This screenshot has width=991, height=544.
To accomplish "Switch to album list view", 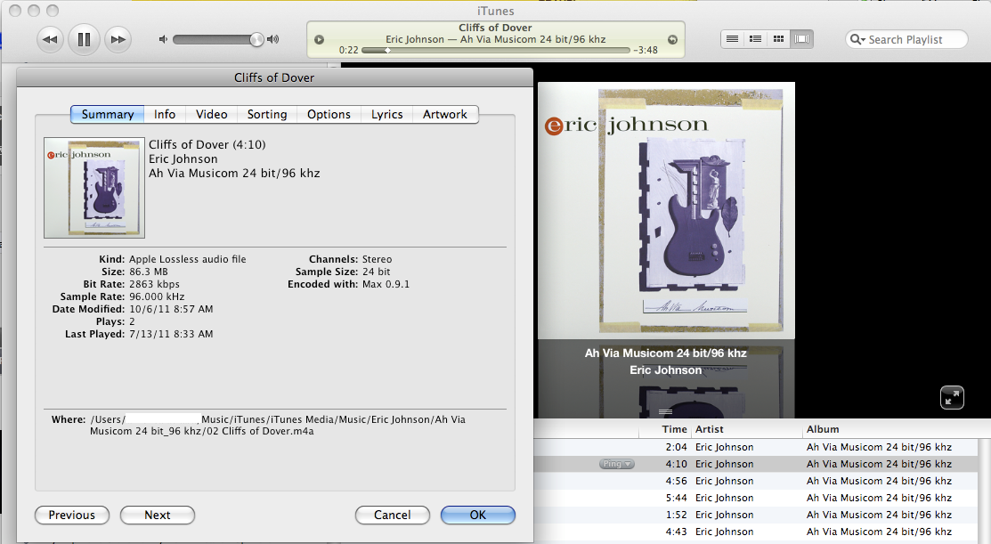I will (755, 39).
